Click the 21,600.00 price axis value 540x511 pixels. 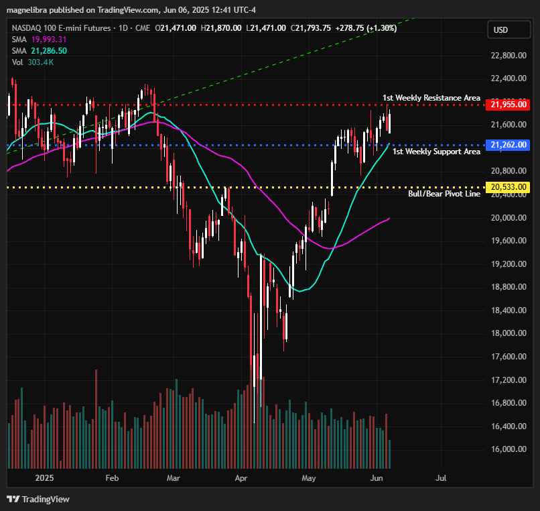[509, 125]
